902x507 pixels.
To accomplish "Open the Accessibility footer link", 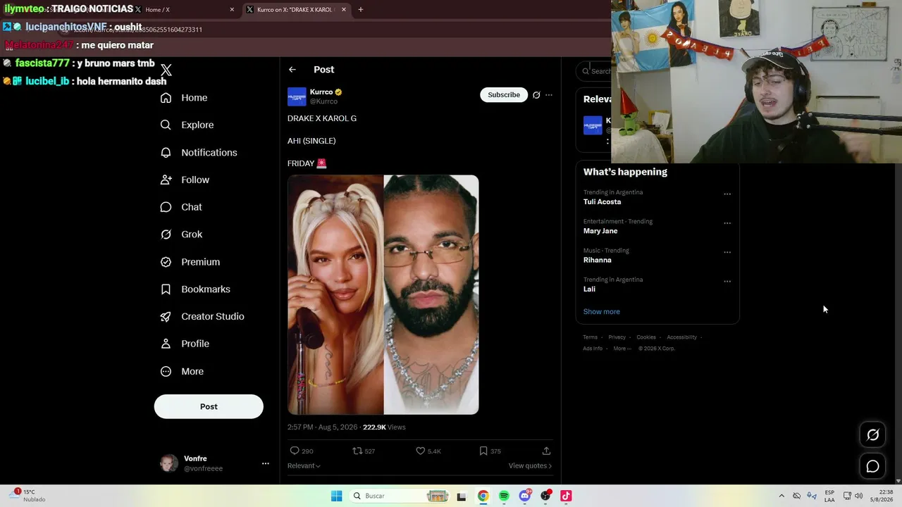I will (681, 337).
